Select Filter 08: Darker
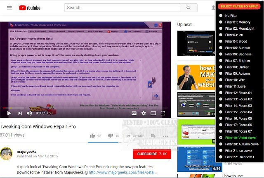264x178 pixels. [x=234, y=67]
